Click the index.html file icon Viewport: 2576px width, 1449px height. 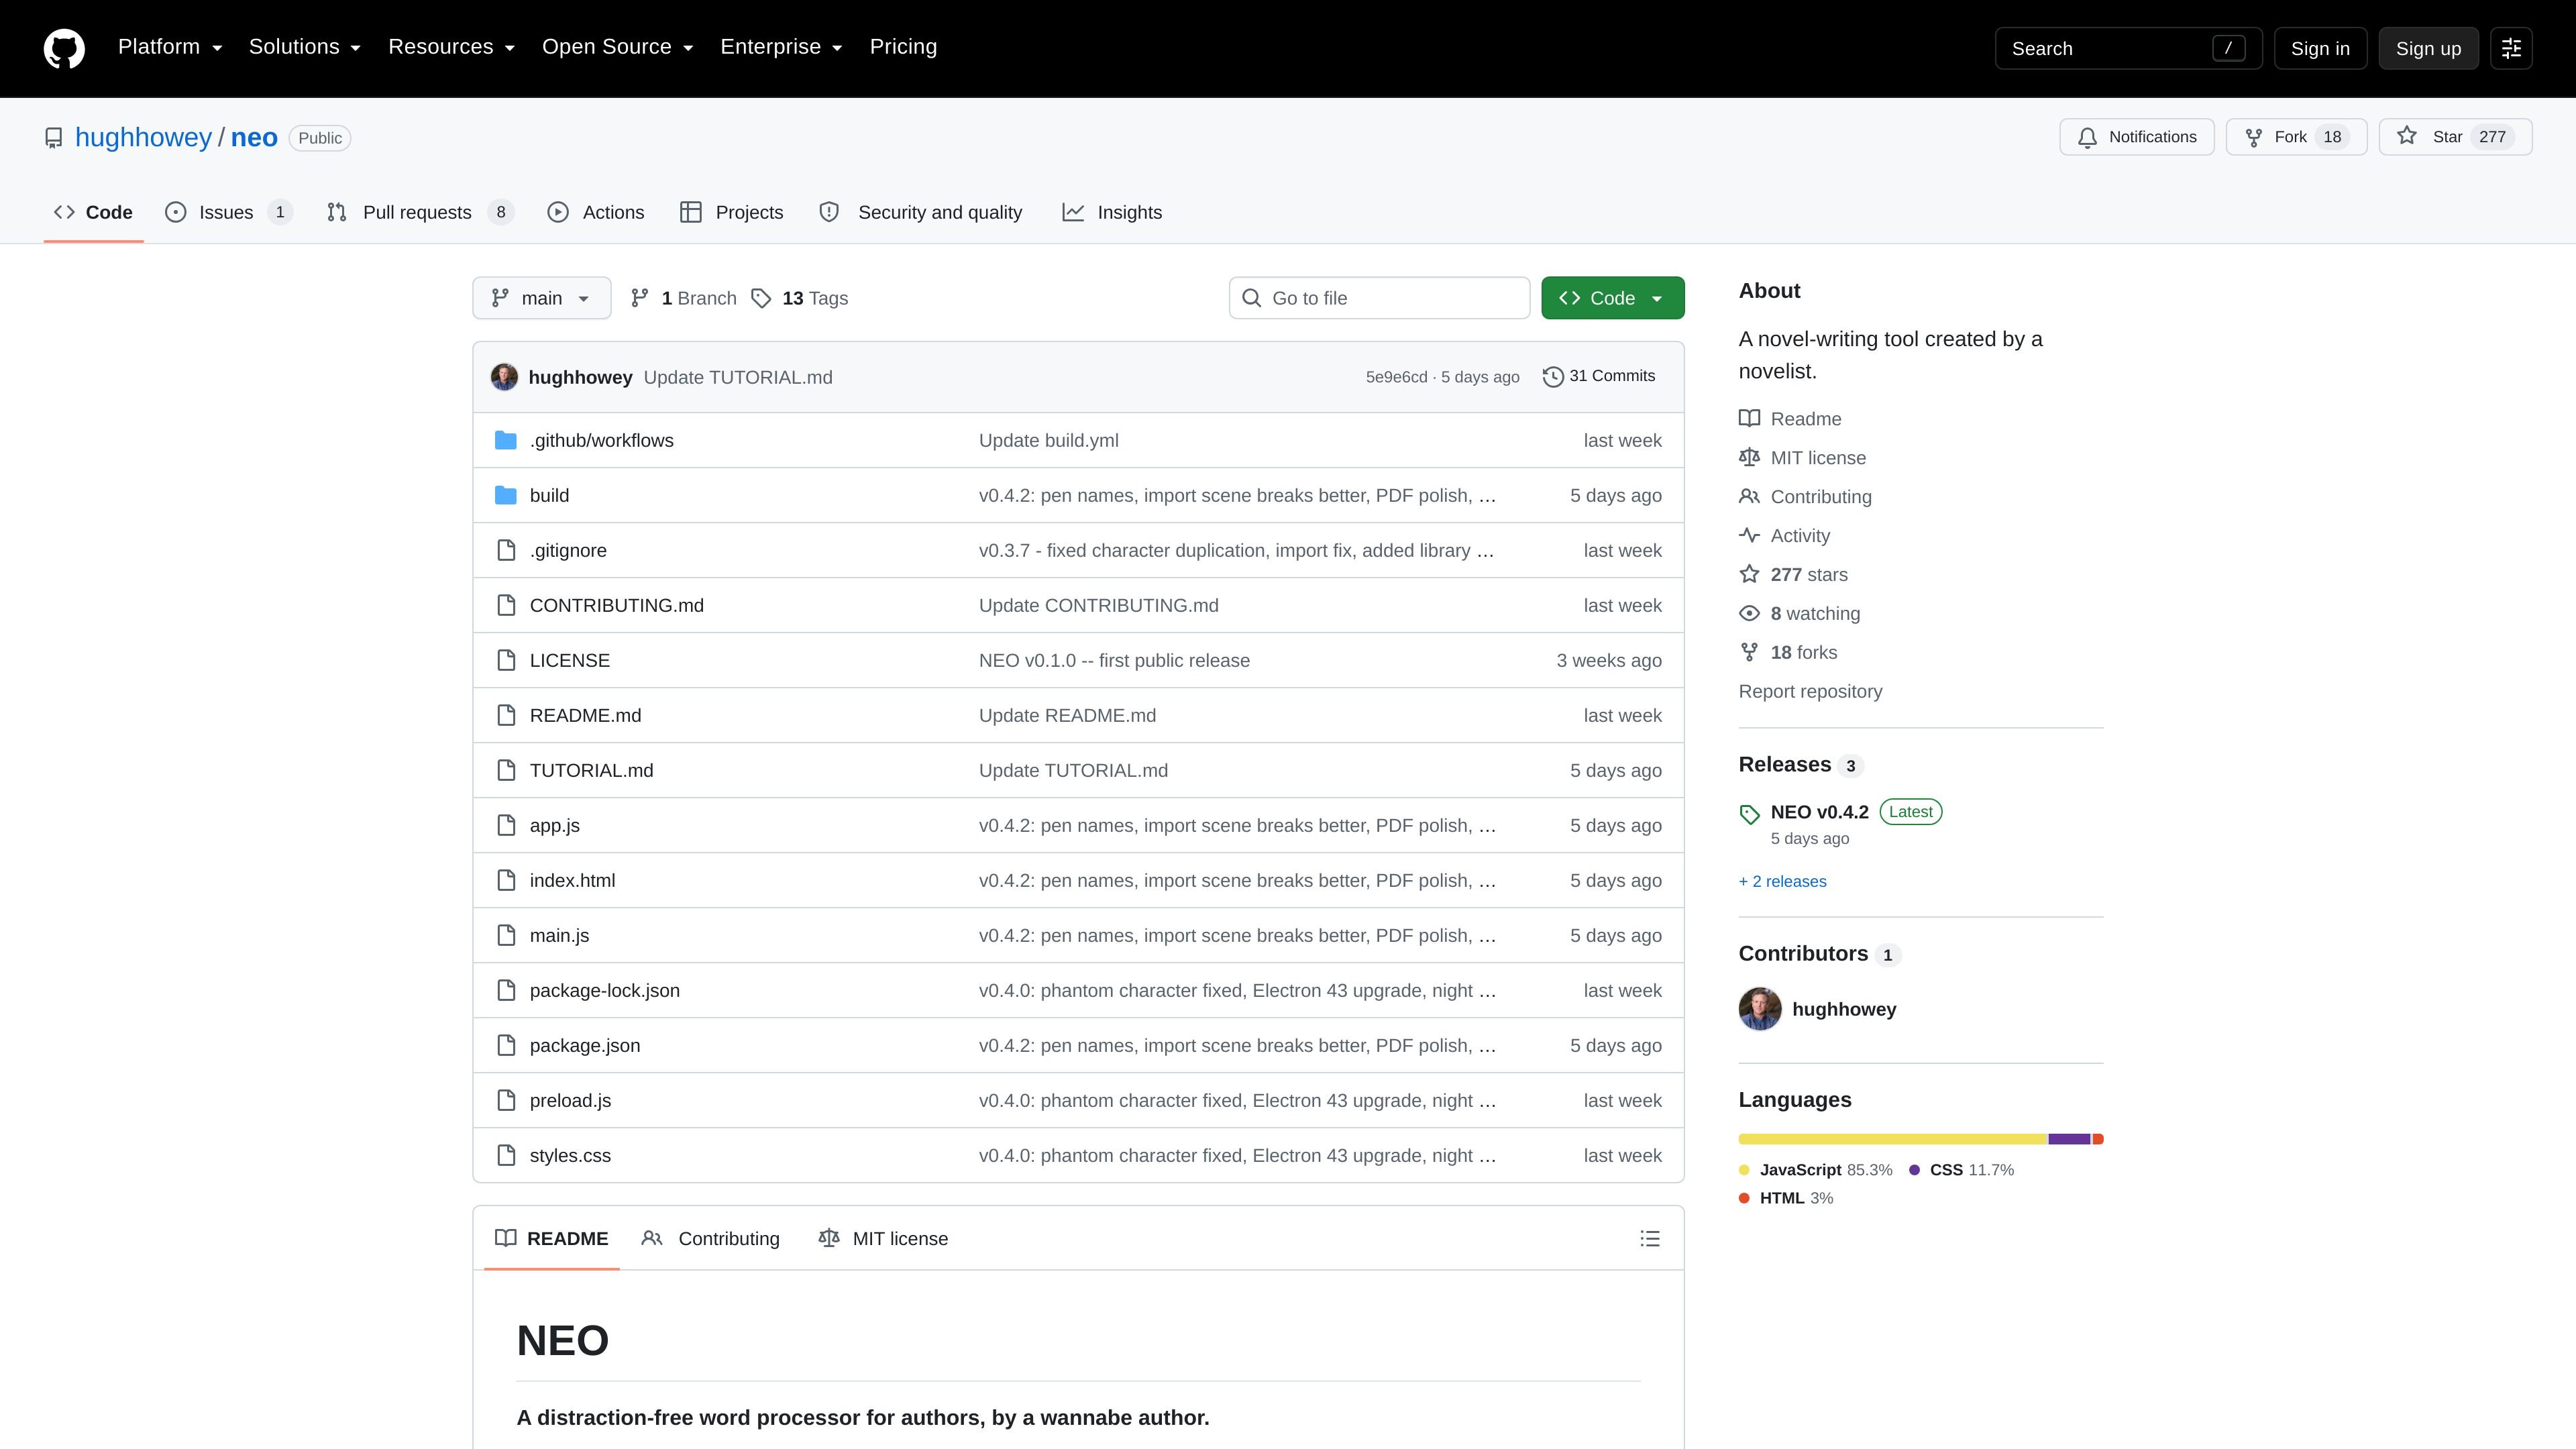[x=506, y=880]
